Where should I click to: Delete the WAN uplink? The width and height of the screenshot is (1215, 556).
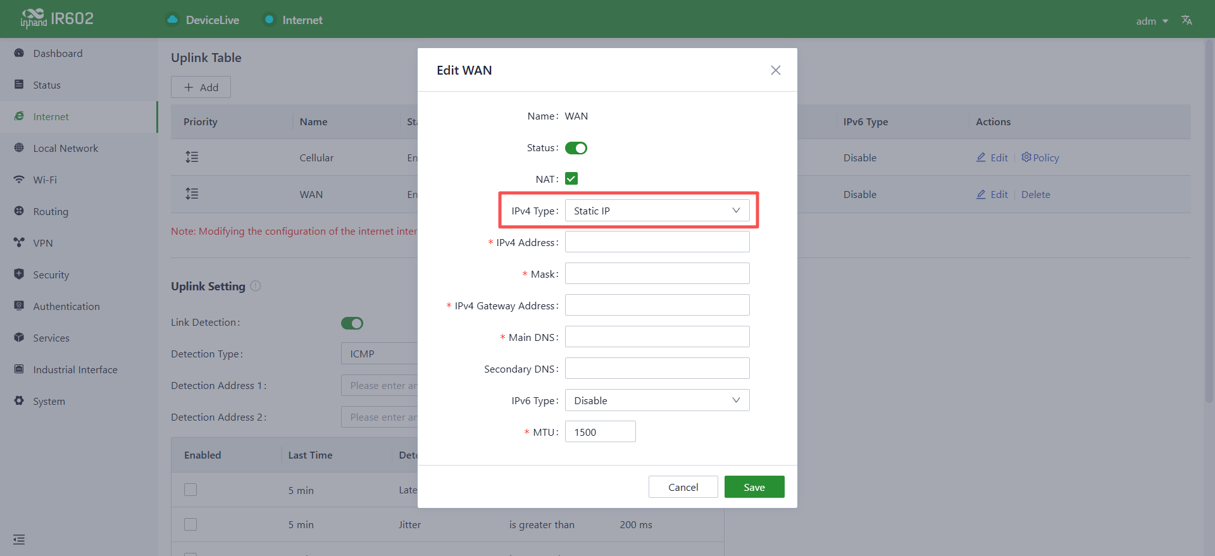[1035, 194]
